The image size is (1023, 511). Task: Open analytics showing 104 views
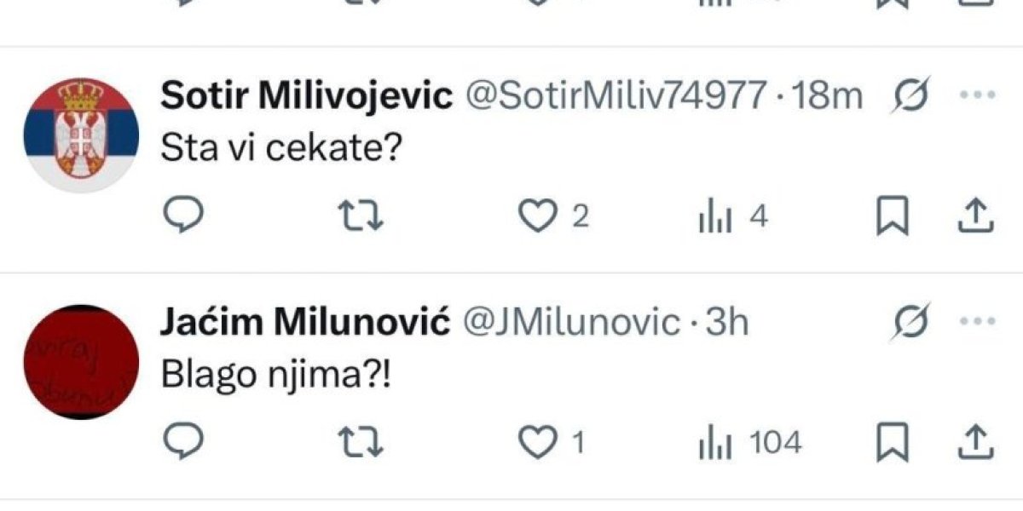tap(720, 439)
